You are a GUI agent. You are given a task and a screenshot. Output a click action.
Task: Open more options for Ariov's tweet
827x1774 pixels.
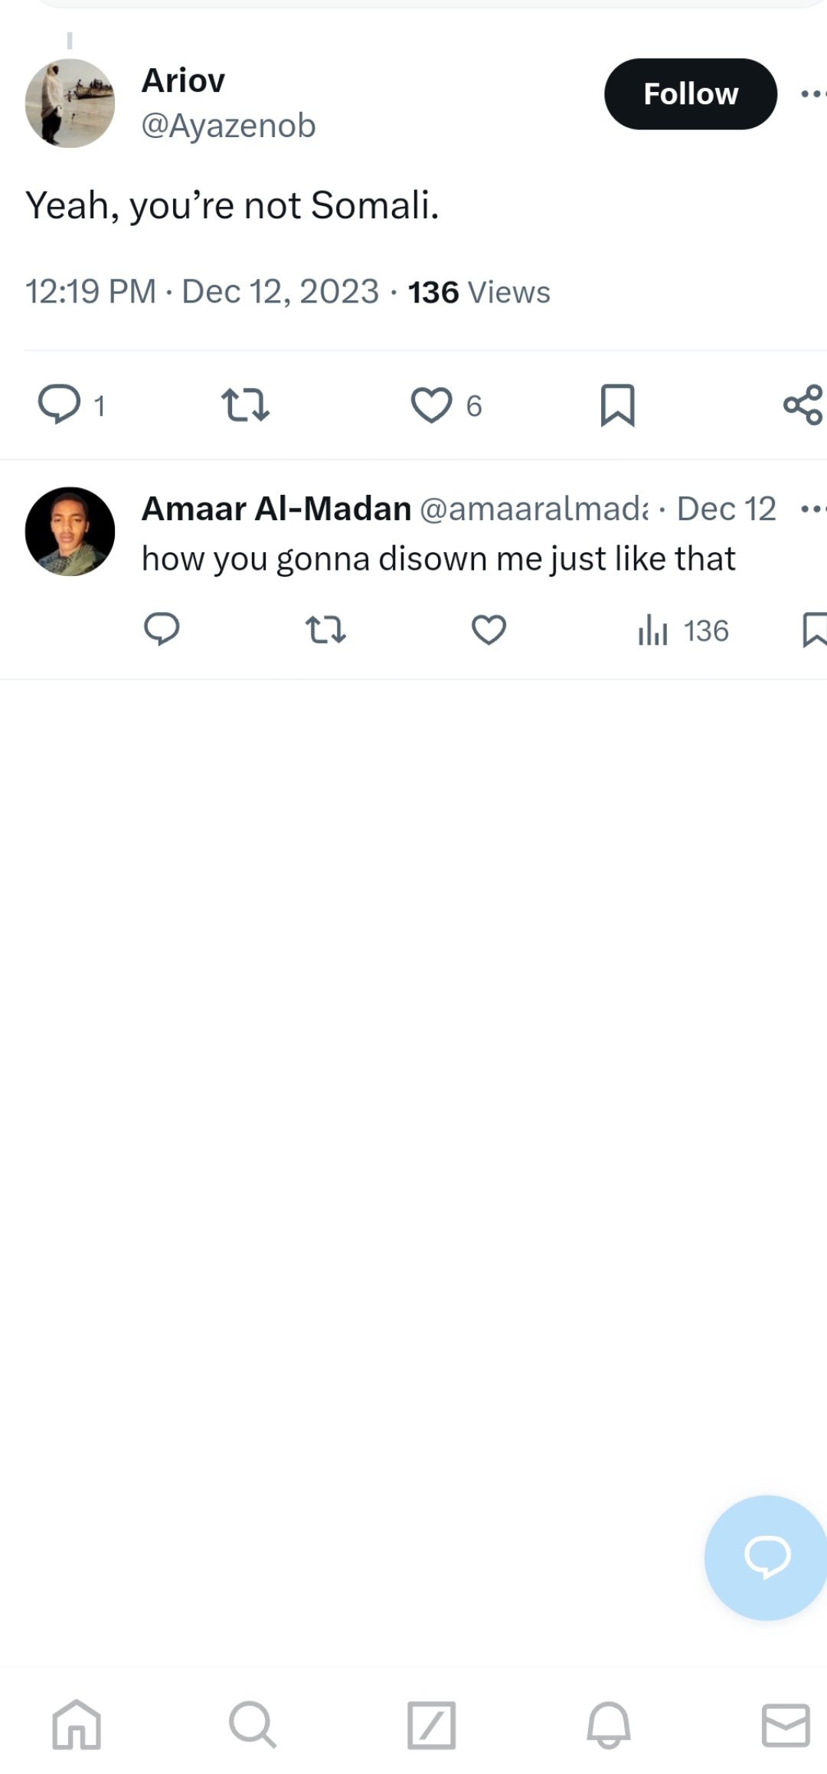[x=813, y=94]
